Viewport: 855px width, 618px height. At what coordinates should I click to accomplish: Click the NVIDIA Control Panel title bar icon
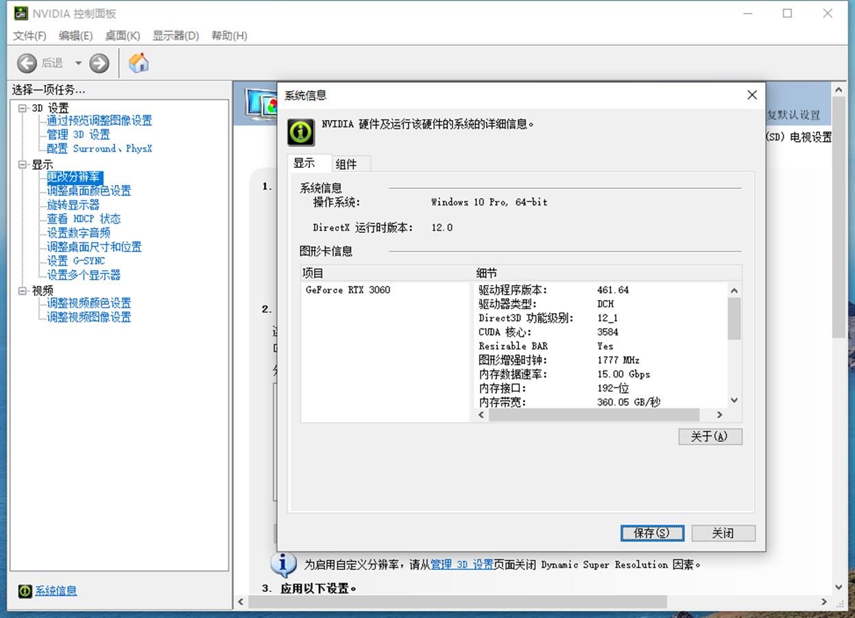pos(21,14)
